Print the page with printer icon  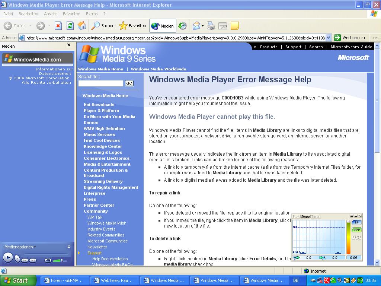pyautogui.click(x=211, y=26)
